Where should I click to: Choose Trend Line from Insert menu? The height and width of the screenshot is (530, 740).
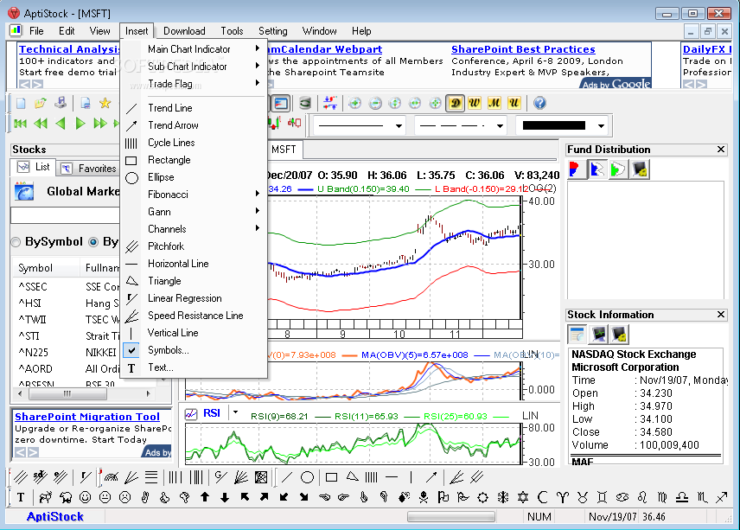tap(194, 108)
